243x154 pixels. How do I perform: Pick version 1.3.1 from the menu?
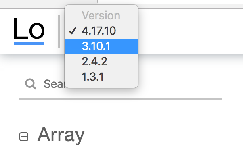101,77
